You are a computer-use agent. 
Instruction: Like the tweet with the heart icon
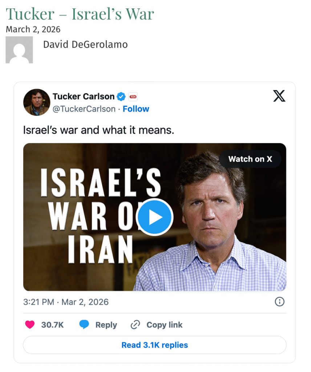tap(30, 325)
